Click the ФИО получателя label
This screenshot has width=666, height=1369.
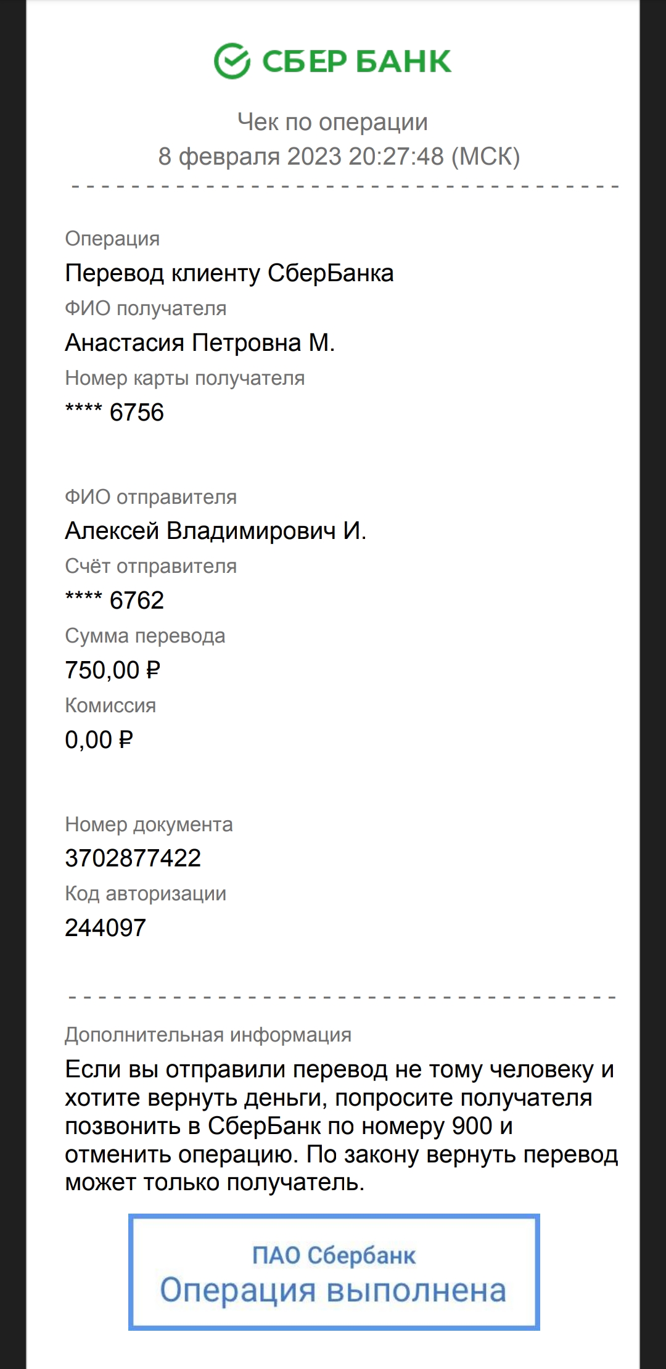pos(146,308)
